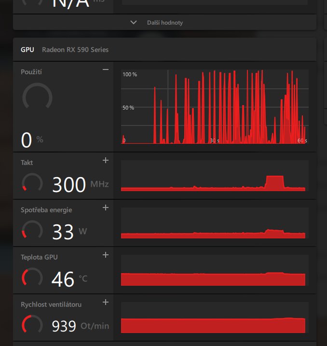Click the Takt clock speed graph
The image size is (327, 346).
pyautogui.click(x=215, y=176)
